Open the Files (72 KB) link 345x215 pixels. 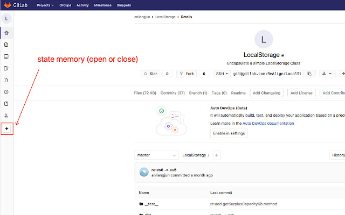pos(145,93)
